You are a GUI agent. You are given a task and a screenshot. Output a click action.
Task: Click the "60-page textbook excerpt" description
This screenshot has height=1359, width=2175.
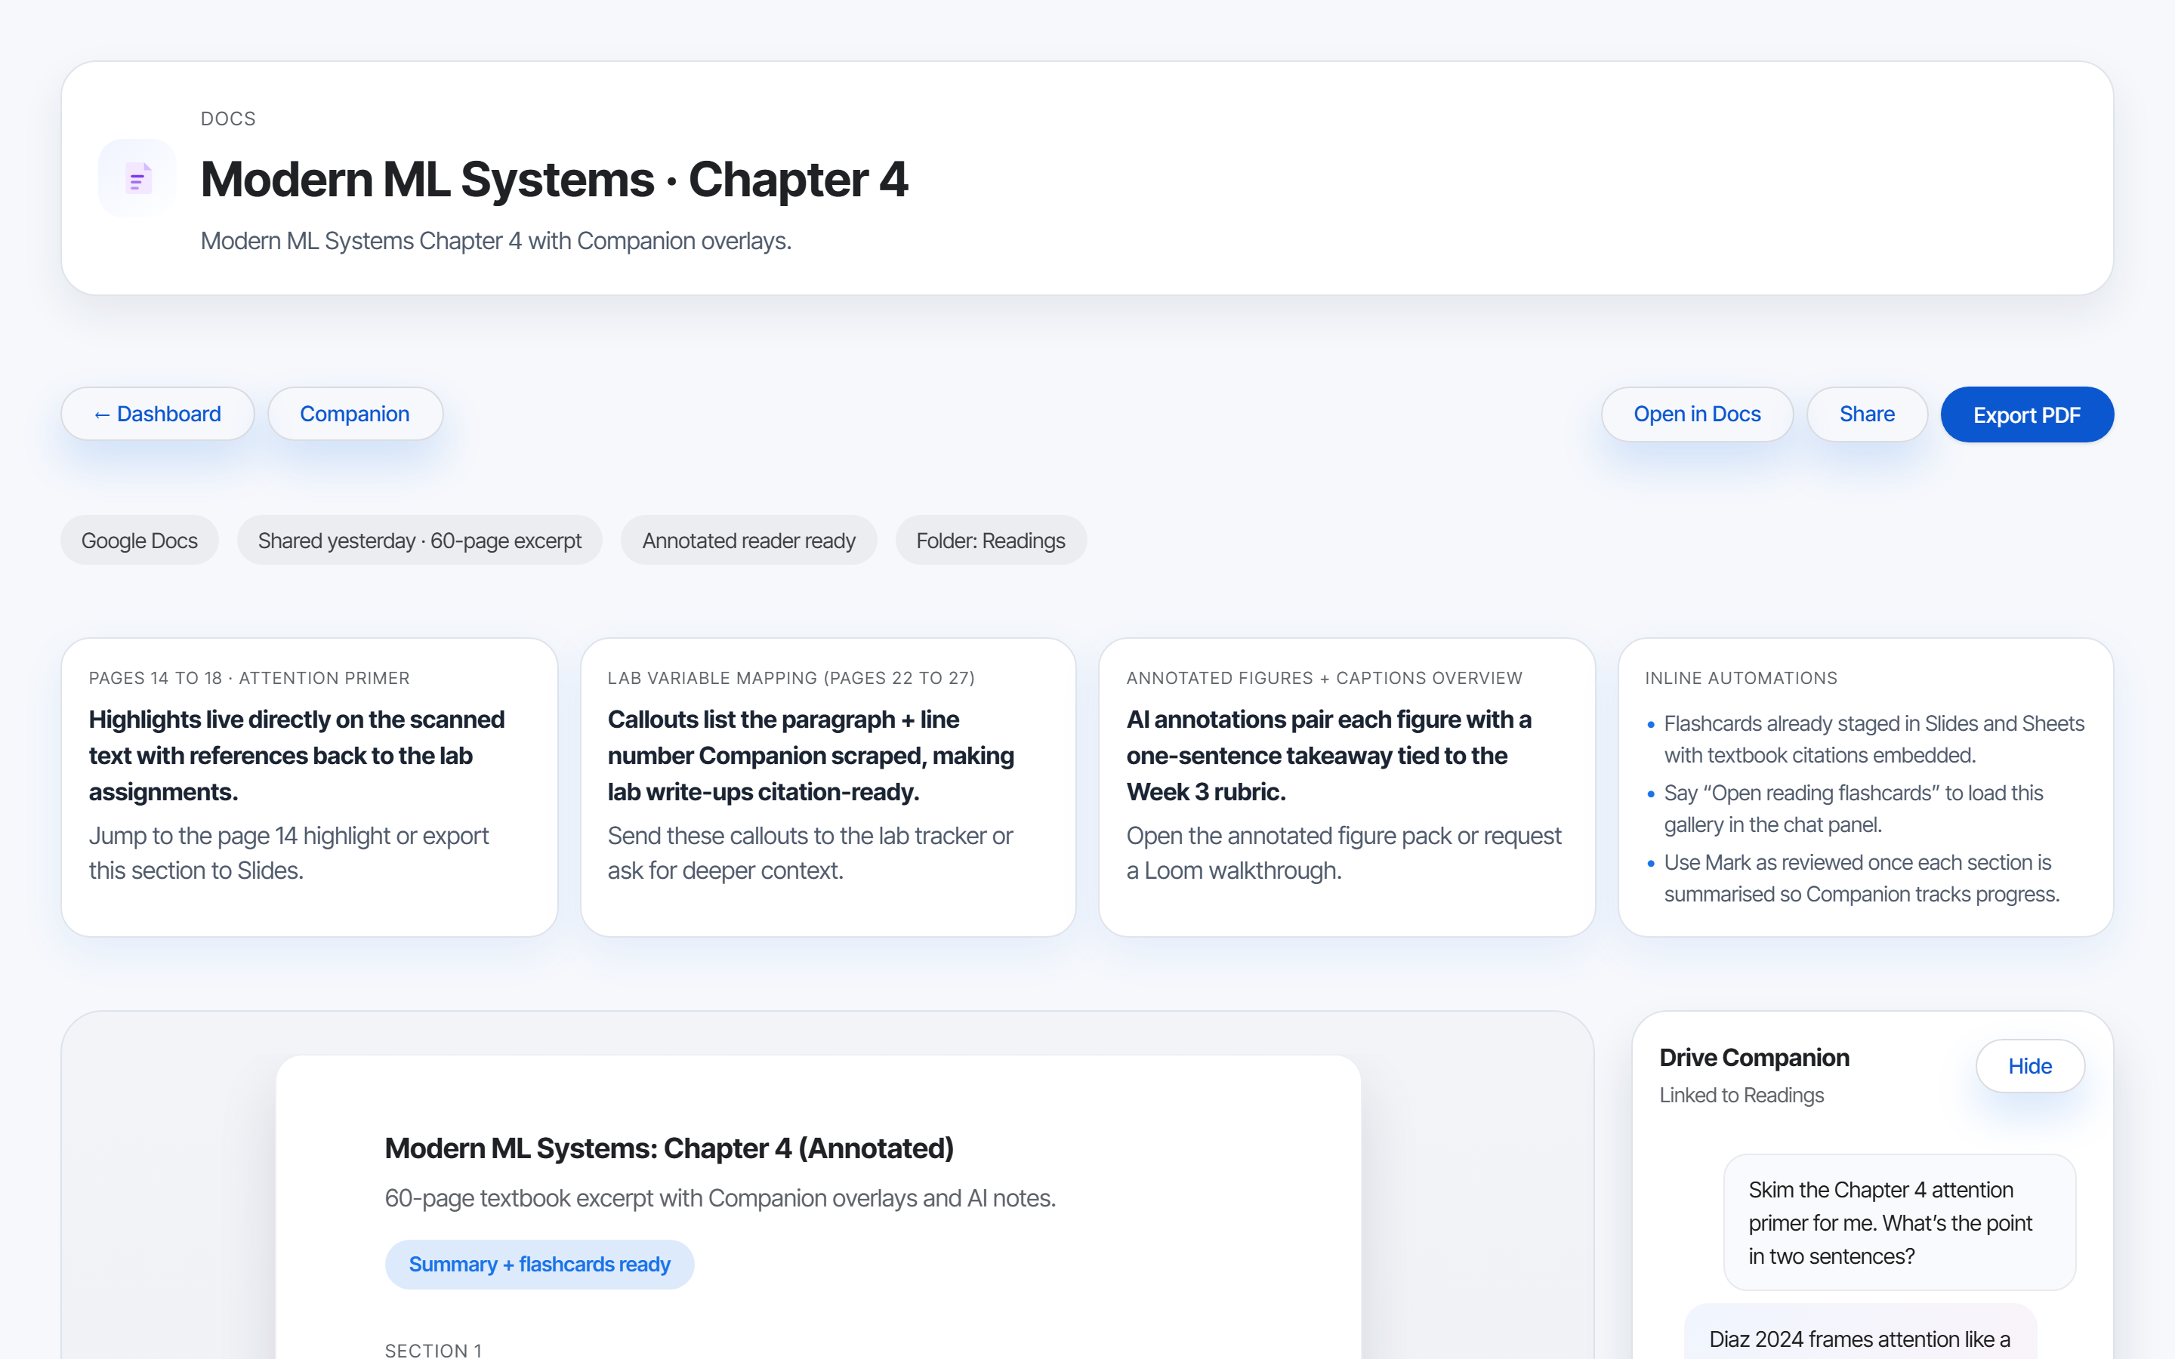pos(720,1198)
